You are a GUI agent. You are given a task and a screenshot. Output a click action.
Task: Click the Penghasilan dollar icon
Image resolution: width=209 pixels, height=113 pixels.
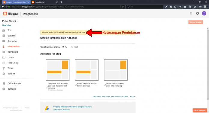(4, 47)
